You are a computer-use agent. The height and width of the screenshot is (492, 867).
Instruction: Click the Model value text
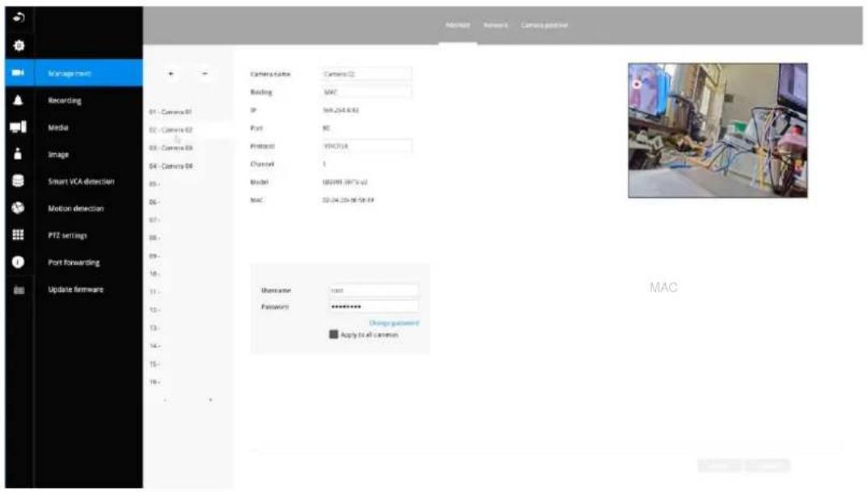click(x=345, y=183)
